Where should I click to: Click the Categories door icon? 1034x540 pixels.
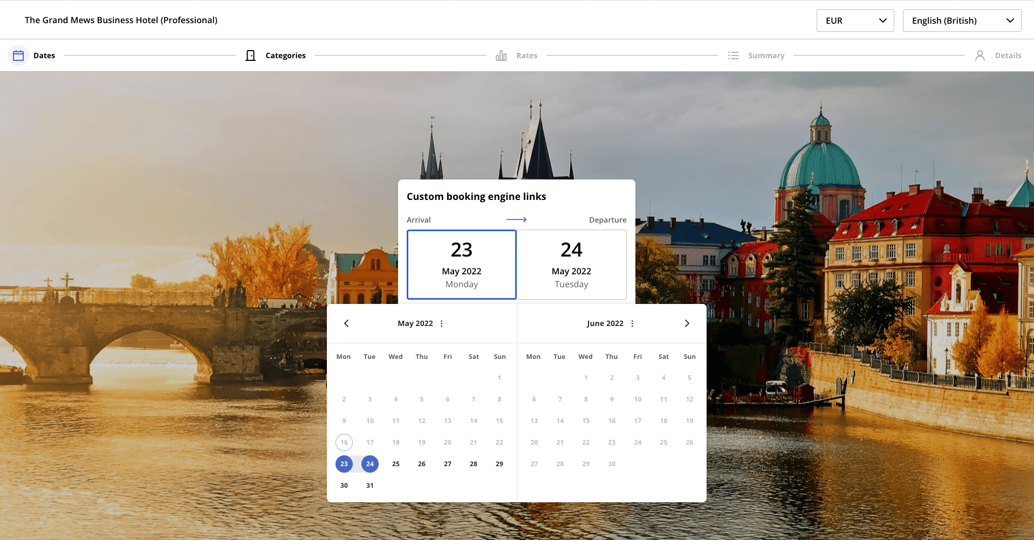pos(250,56)
